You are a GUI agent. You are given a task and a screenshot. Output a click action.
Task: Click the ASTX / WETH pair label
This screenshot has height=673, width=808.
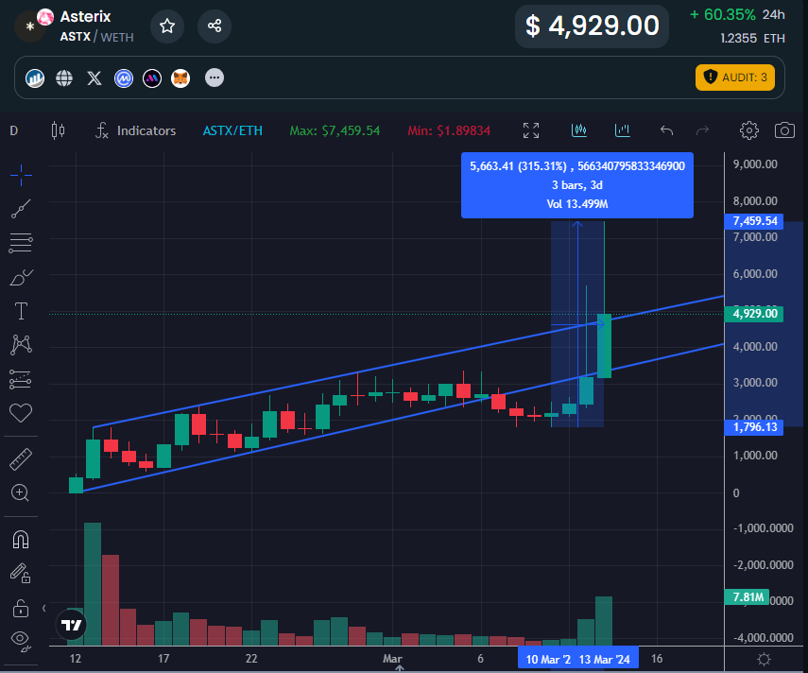97,37
